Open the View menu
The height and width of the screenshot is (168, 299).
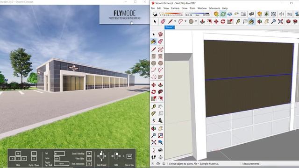tap(166, 8)
